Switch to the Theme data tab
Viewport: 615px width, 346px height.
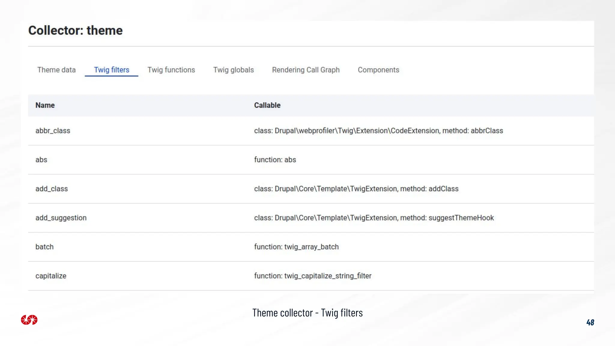(56, 70)
